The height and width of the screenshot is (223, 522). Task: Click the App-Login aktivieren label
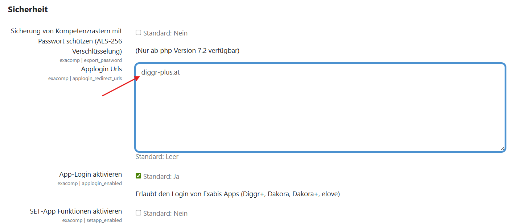tap(90, 174)
